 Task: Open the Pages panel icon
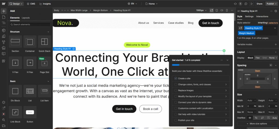[x=4, y=17]
